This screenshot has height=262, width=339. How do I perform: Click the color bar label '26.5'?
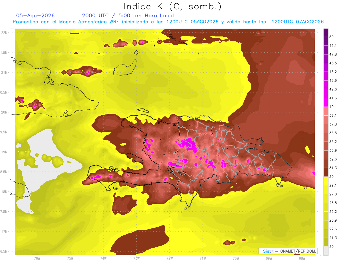click(x=333, y=203)
